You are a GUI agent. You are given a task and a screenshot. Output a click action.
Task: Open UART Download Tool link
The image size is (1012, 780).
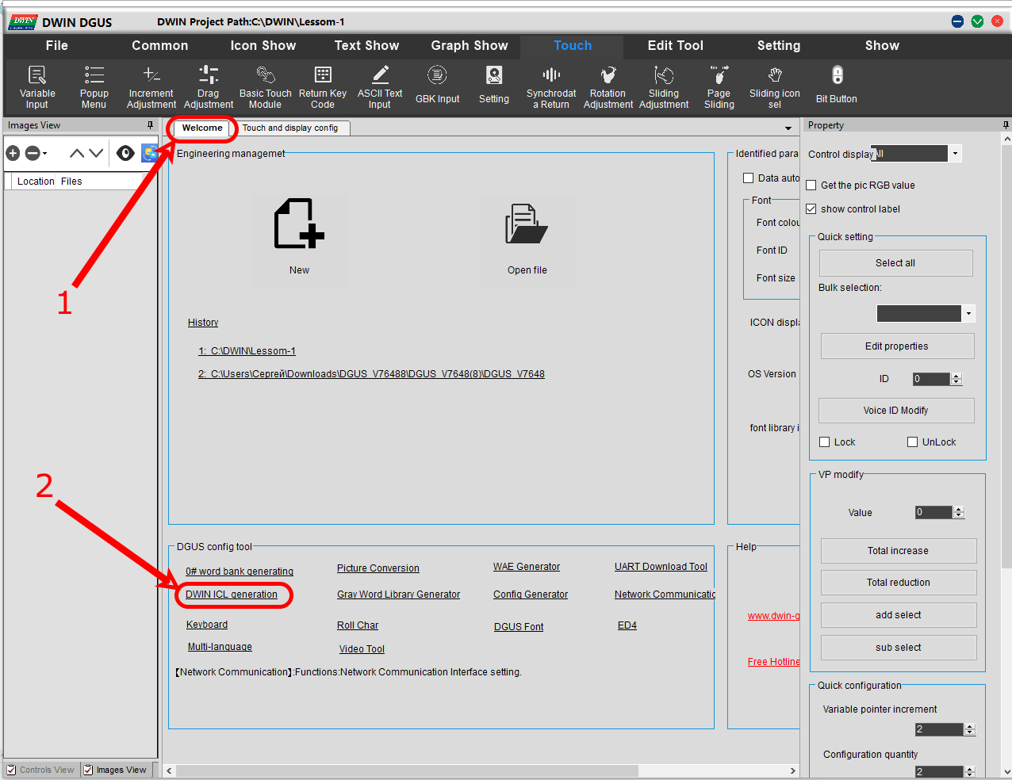point(661,567)
